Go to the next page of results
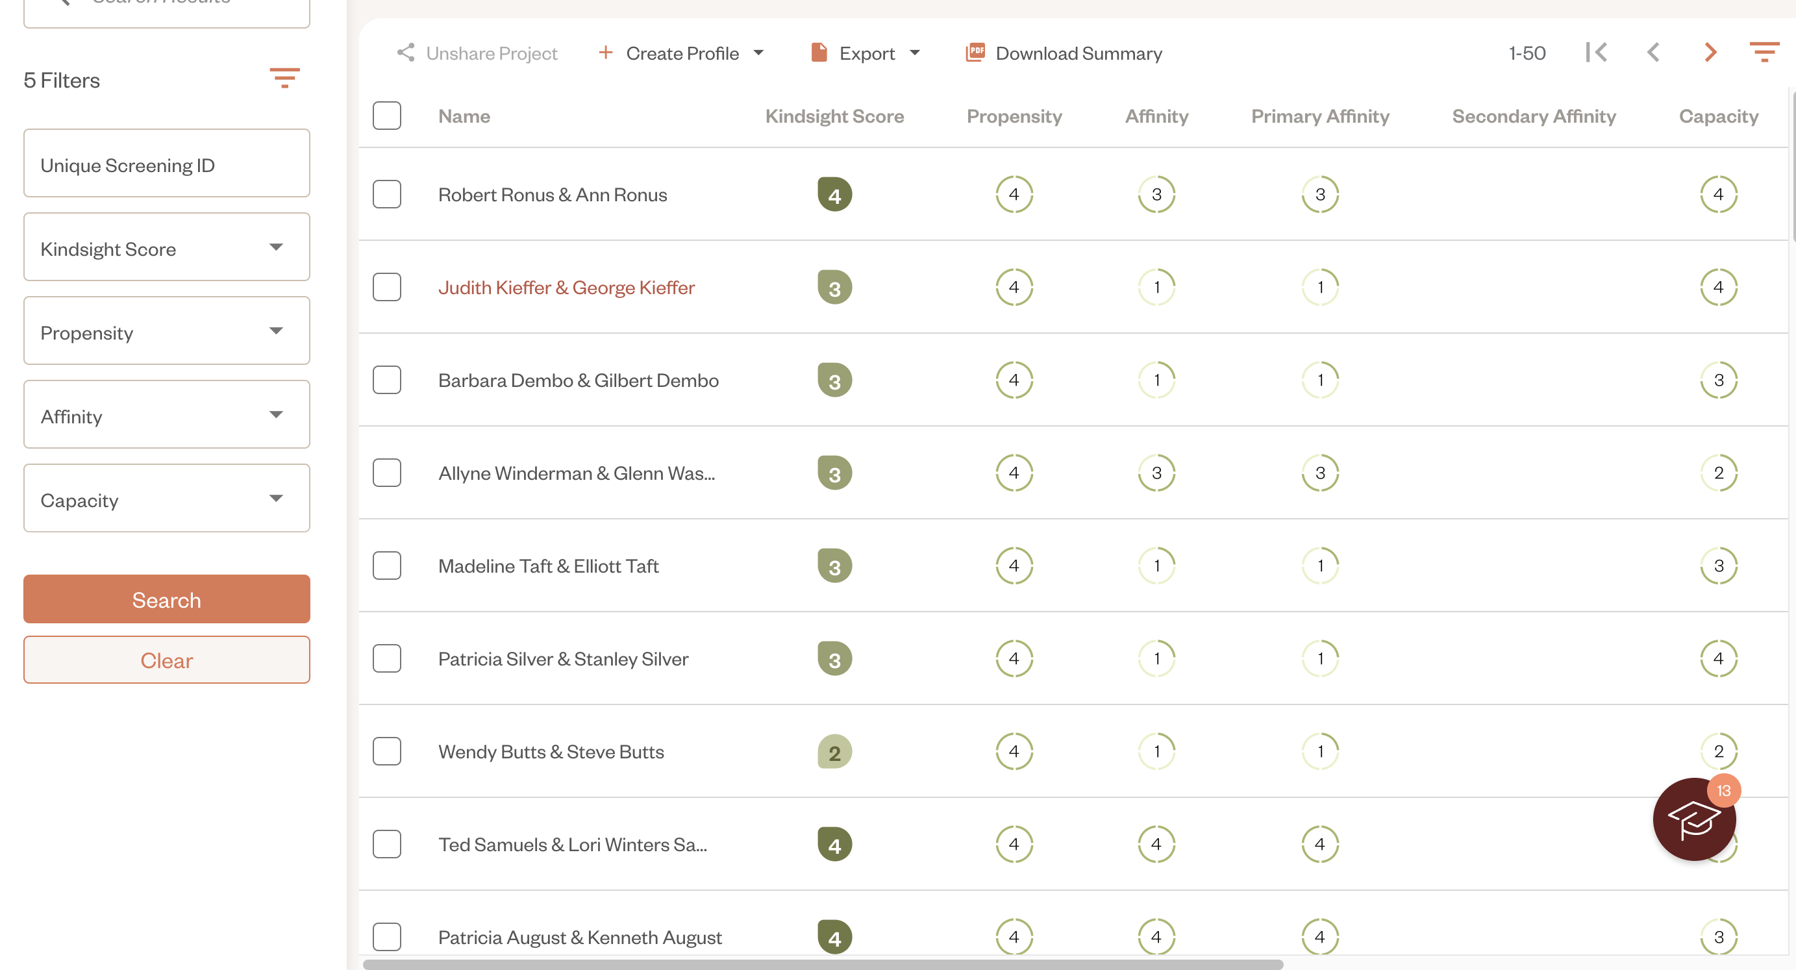1796x970 pixels. [1710, 53]
